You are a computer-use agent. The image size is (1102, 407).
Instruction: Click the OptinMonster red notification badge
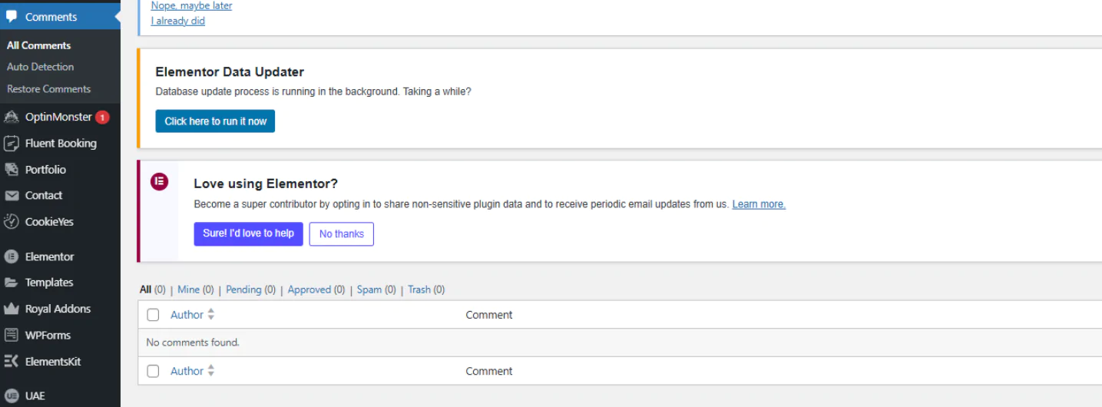pyautogui.click(x=102, y=117)
